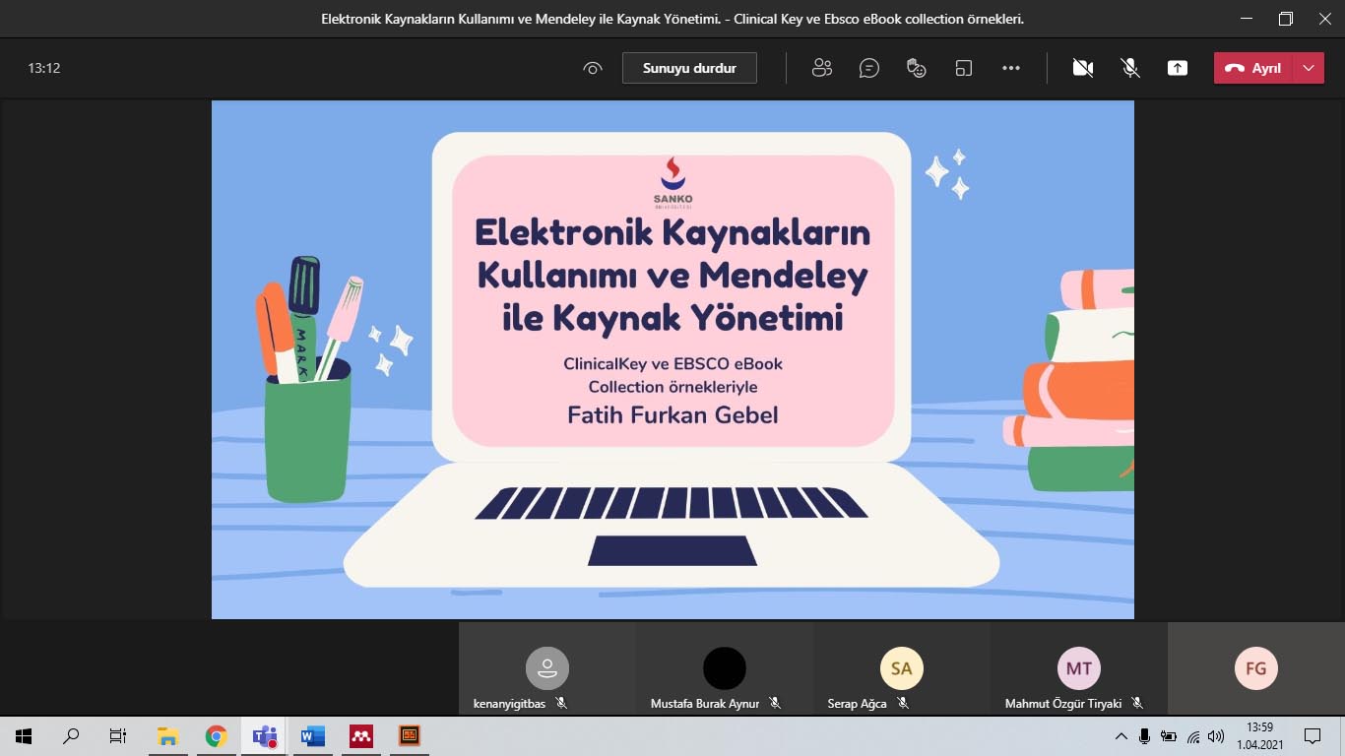The height and width of the screenshot is (756, 1345).
Task: Click the Sunuyu durdur button
Action: (x=689, y=68)
